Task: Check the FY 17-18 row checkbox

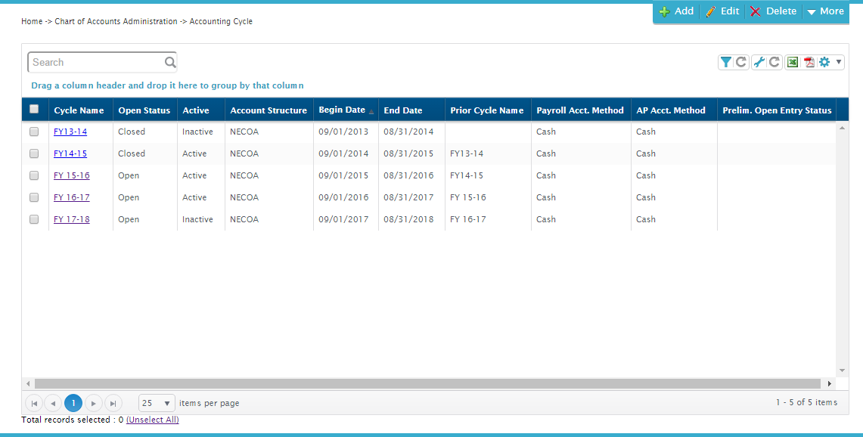Action: coord(34,219)
